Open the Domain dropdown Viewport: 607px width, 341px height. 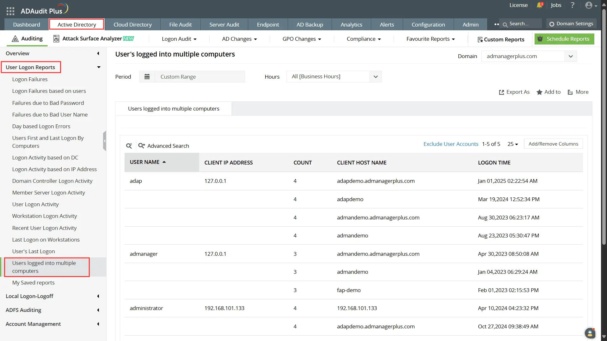pos(570,57)
